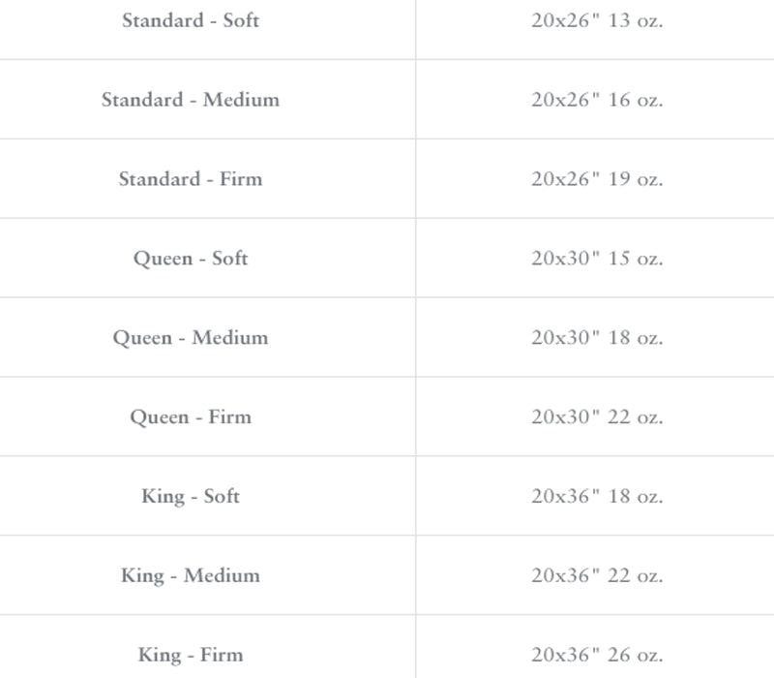Screen dimensions: 774x678
Task: Choose the Queen - Medium label
Action: (x=191, y=338)
